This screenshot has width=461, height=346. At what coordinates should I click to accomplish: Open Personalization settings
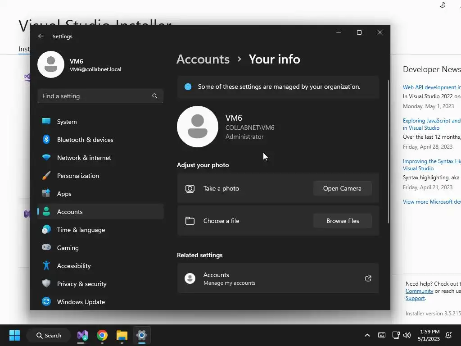tap(100, 176)
